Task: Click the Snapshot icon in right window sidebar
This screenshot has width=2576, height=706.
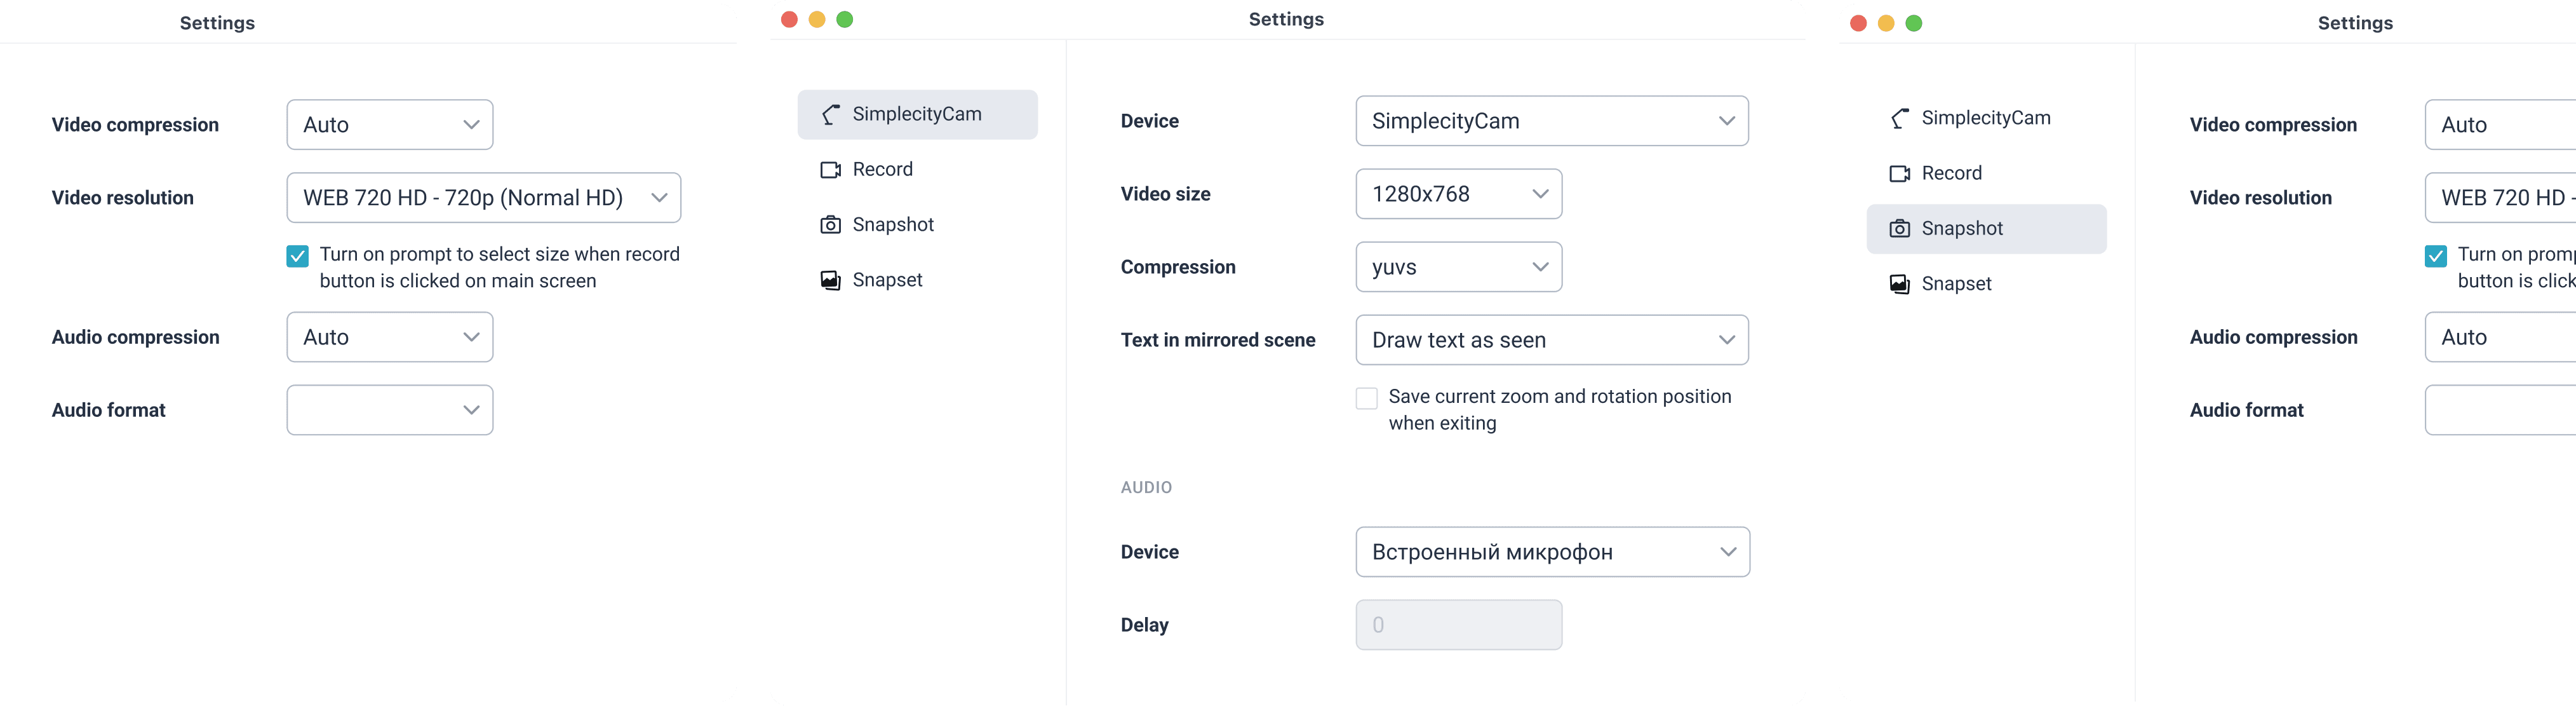Action: pyautogui.click(x=1899, y=229)
